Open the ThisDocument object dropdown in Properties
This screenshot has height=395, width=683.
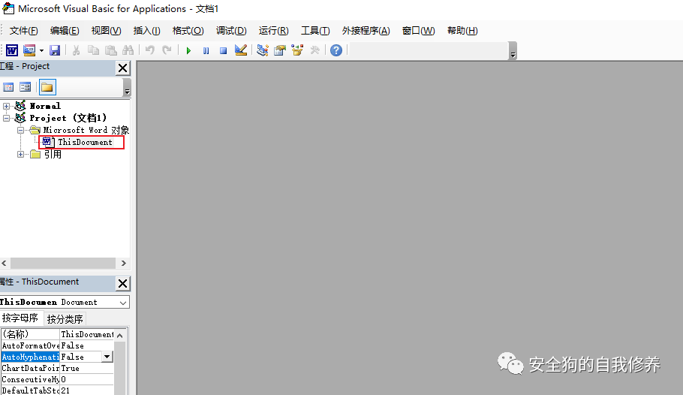123,302
